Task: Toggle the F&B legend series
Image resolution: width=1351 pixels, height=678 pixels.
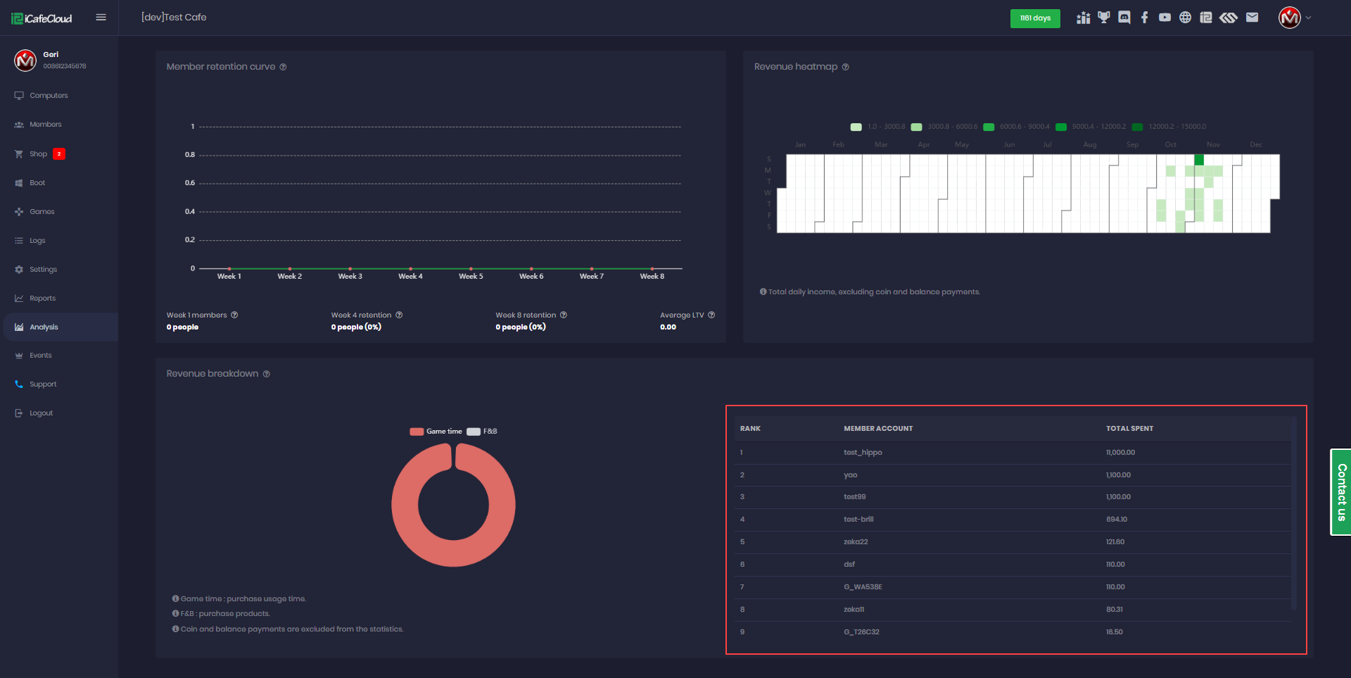Action: pos(482,432)
